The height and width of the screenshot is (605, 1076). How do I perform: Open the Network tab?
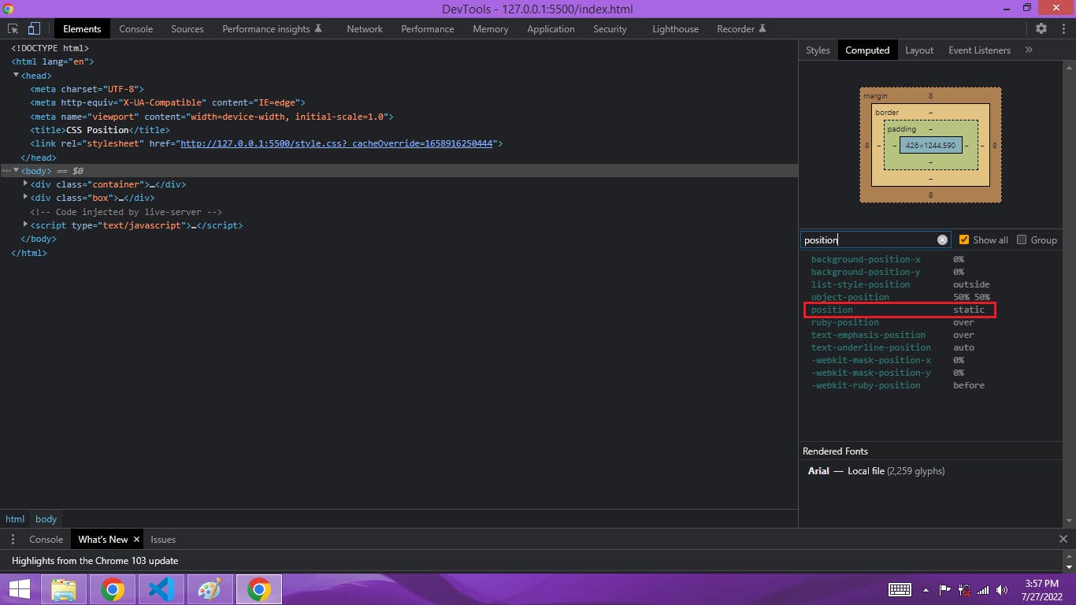[365, 28]
